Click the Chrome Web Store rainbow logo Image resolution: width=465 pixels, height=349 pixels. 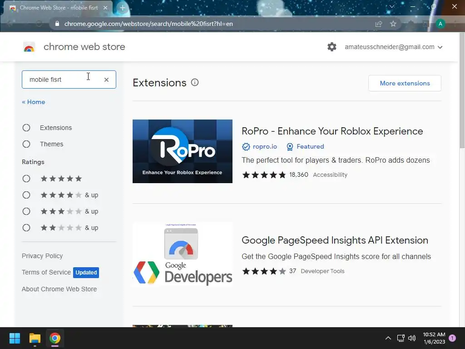click(29, 47)
